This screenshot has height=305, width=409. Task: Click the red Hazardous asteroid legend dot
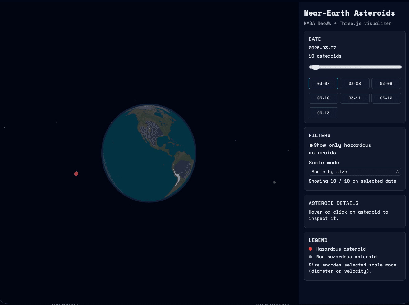click(310, 249)
